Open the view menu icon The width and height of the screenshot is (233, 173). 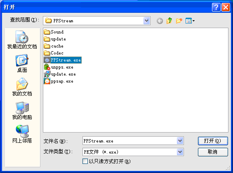point(190,21)
